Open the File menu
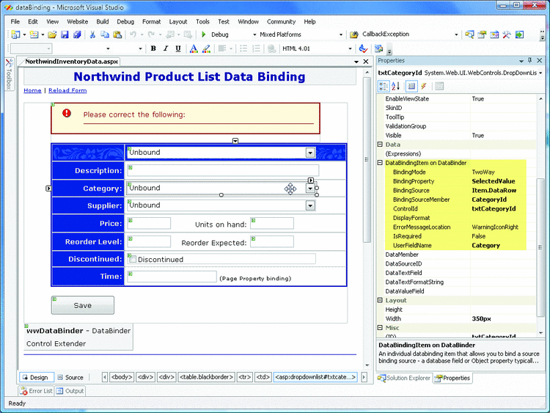550x413 pixels. 15,22
